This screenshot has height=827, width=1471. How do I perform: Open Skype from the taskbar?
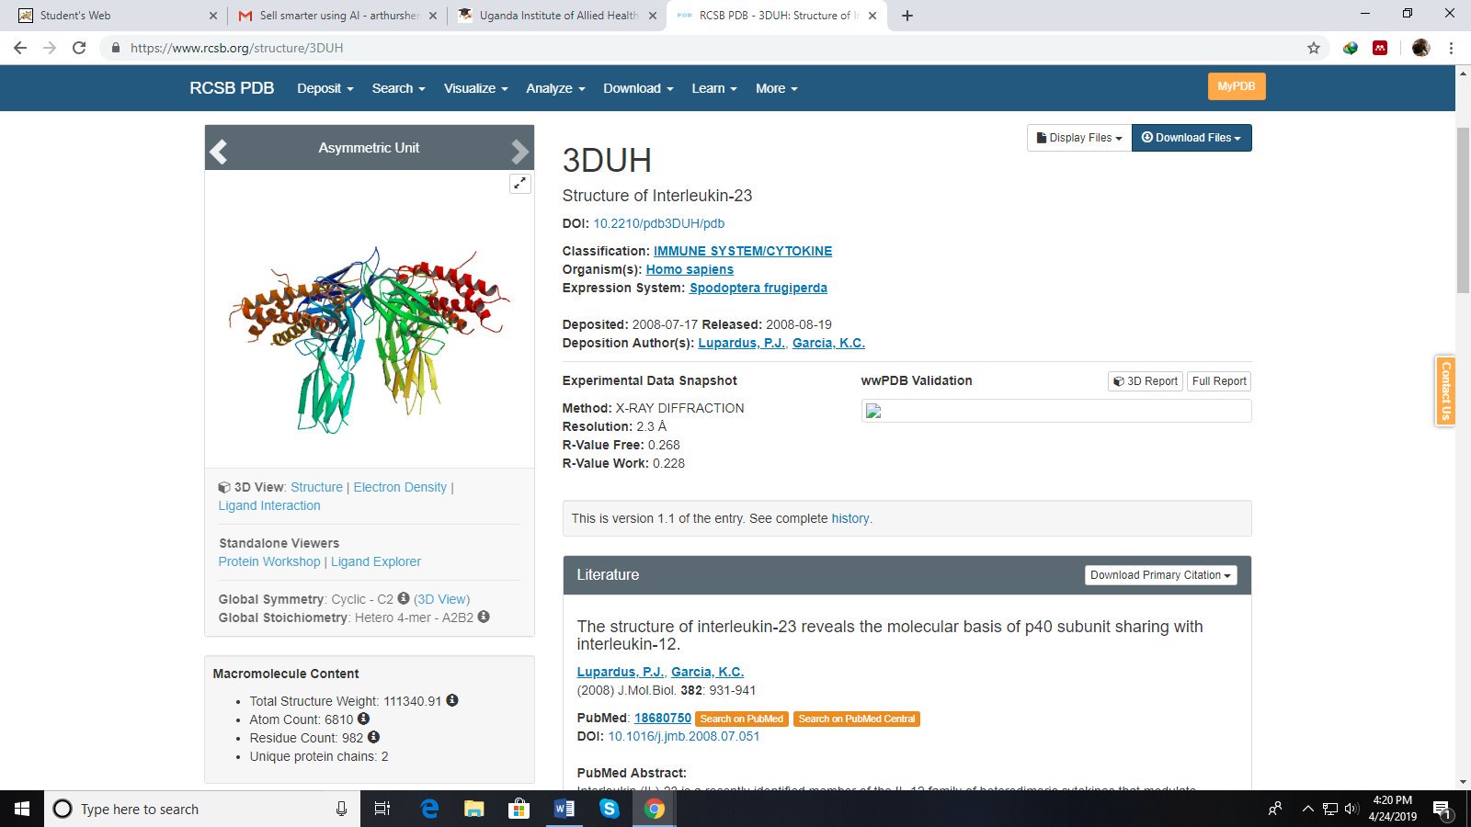coord(609,809)
